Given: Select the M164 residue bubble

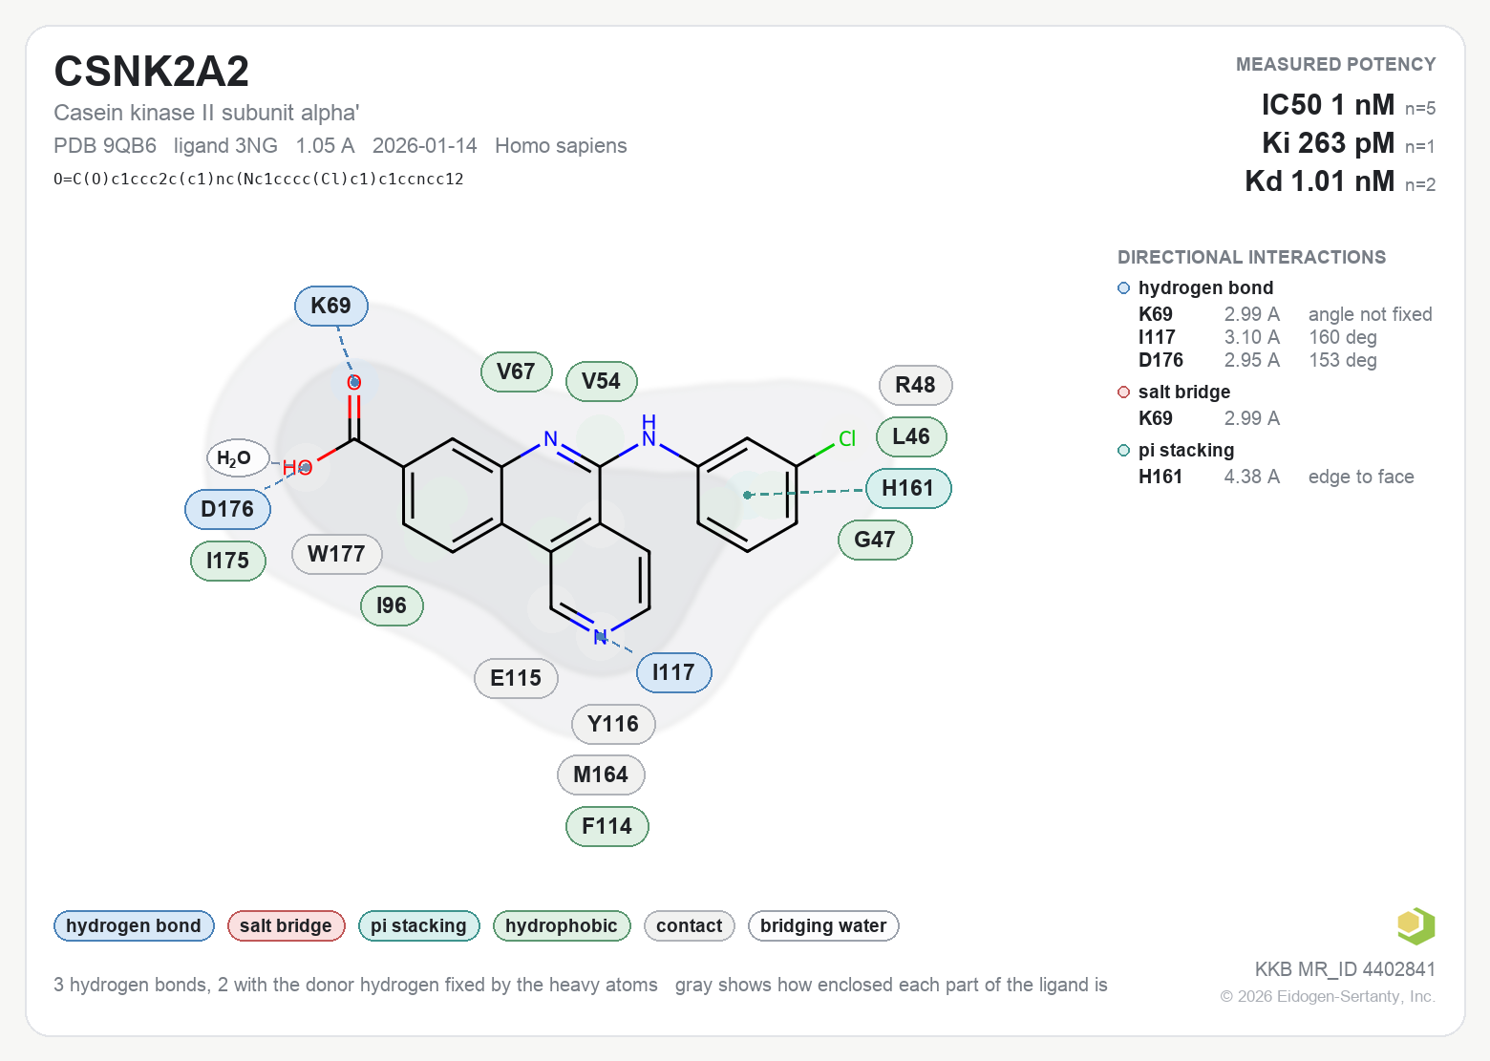Looking at the screenshot, I should pos(600,775).
